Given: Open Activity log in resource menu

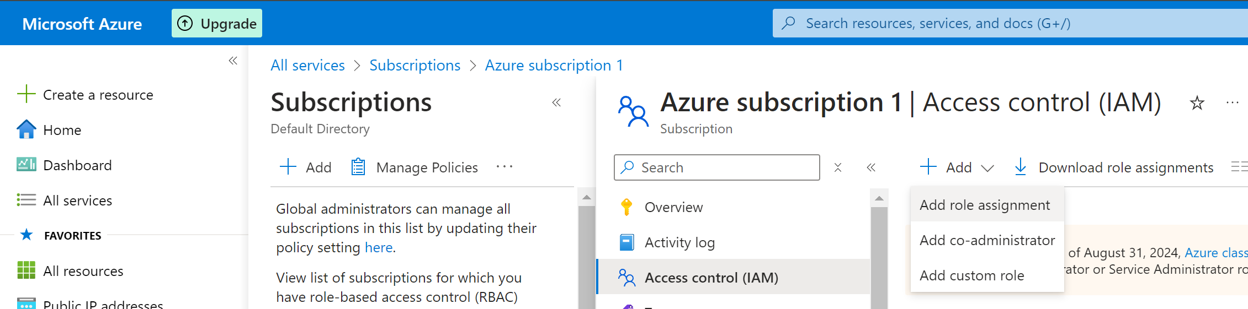Looking at the screenshot, I should (x=679, y=242).
